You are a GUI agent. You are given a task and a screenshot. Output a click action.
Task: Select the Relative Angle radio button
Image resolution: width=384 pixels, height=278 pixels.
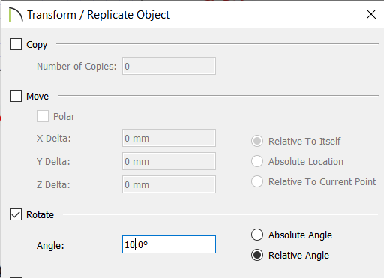pos(257,255)
